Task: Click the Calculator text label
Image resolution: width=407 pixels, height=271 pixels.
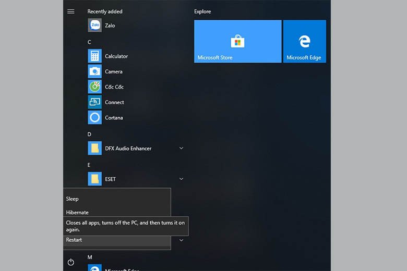Action: (x=116, y=56)
